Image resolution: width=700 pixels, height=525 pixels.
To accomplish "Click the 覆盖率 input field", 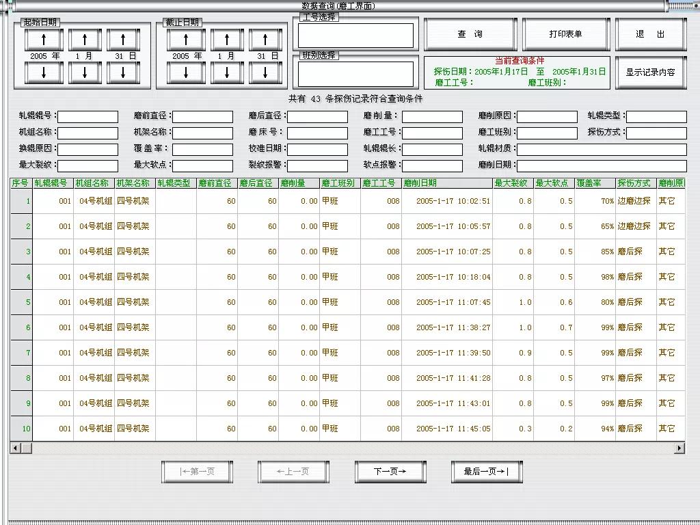I will [202, 148].
